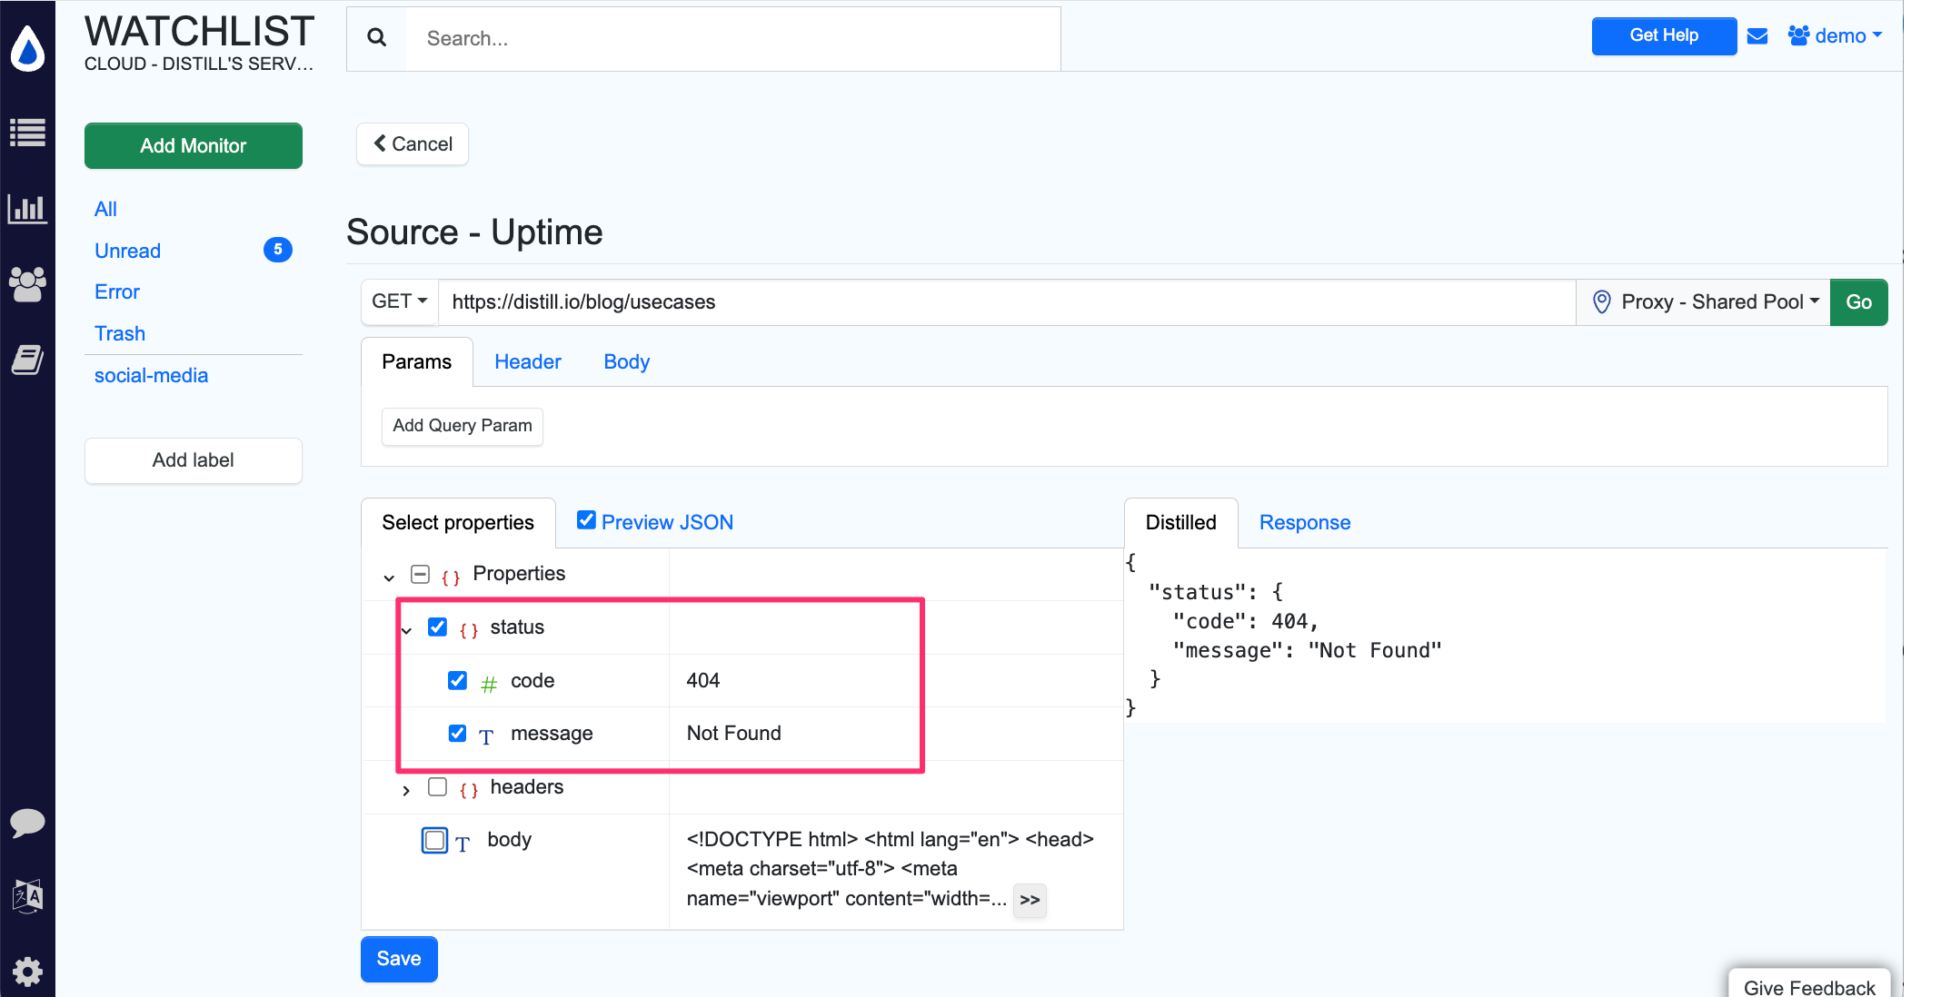Open the GET method dropdown
1941x997 pixels.
398,301
